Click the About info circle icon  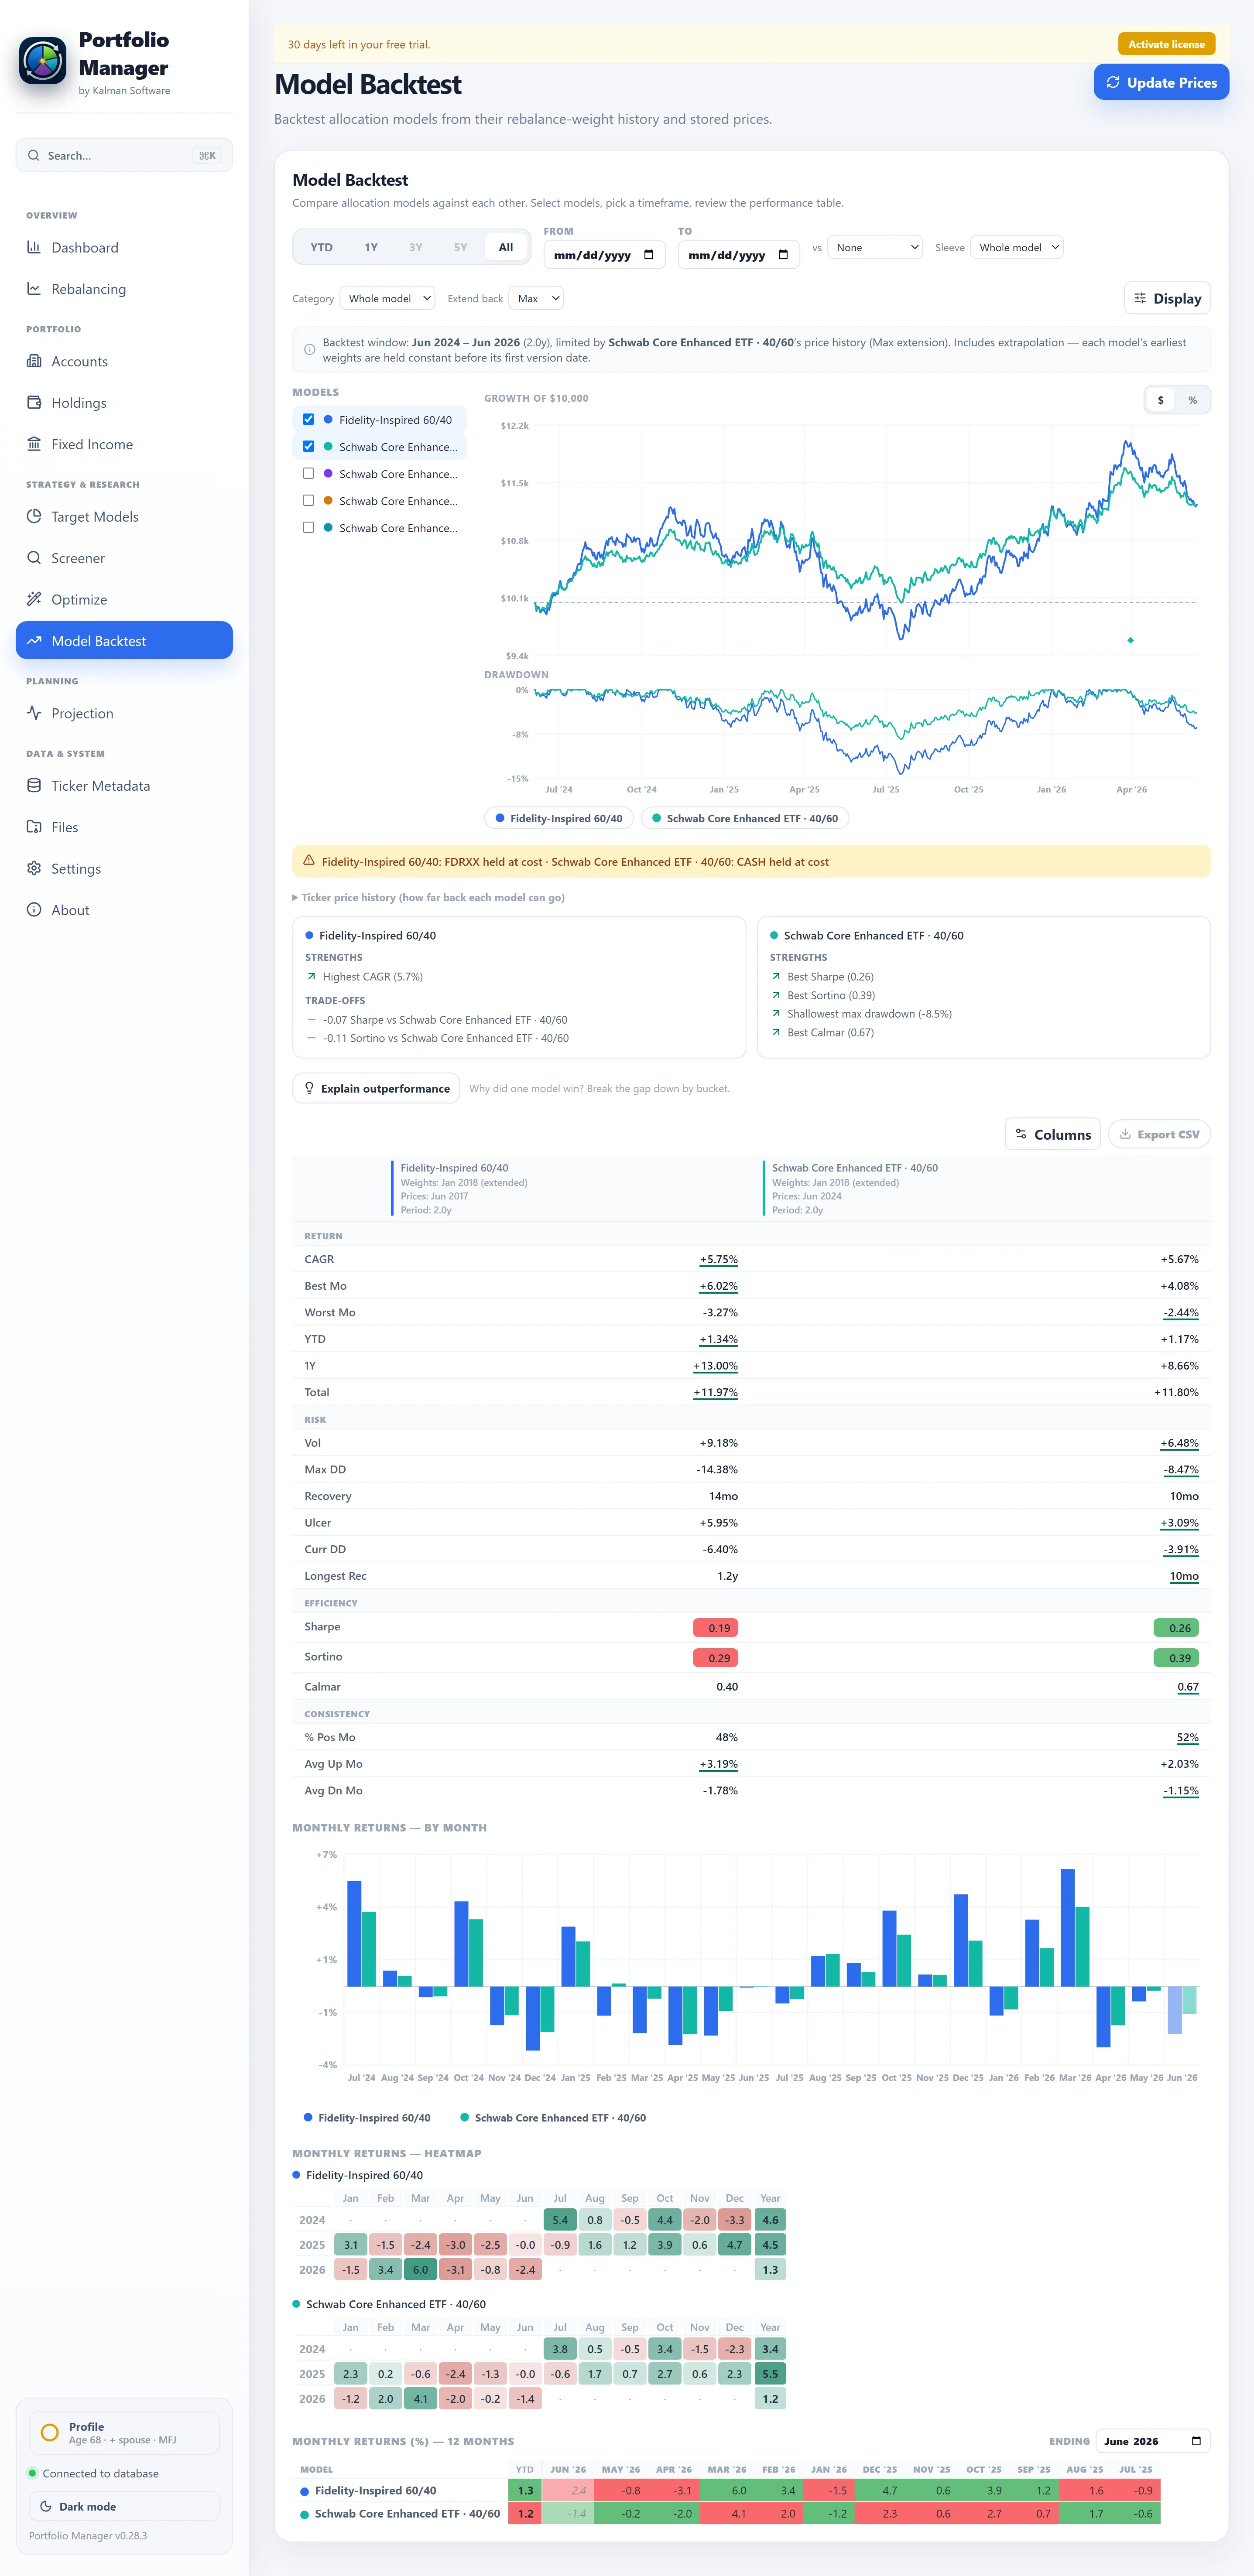[34, 910]
